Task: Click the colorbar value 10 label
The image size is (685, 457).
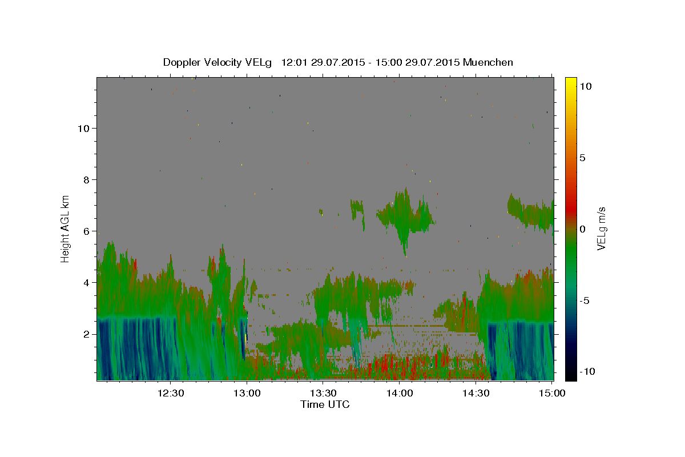Action: tap(586, 86)
